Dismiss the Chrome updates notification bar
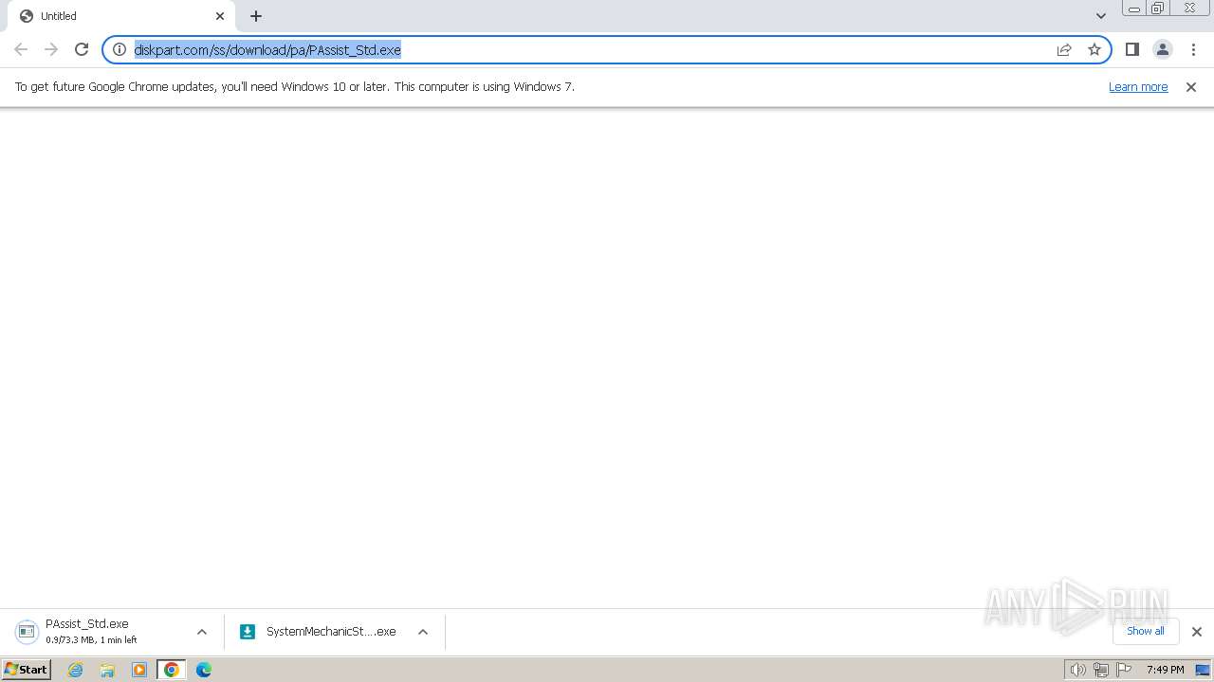Image resolution: width=1214 pixels, height=682 pixels. [x=1191, y=86]
